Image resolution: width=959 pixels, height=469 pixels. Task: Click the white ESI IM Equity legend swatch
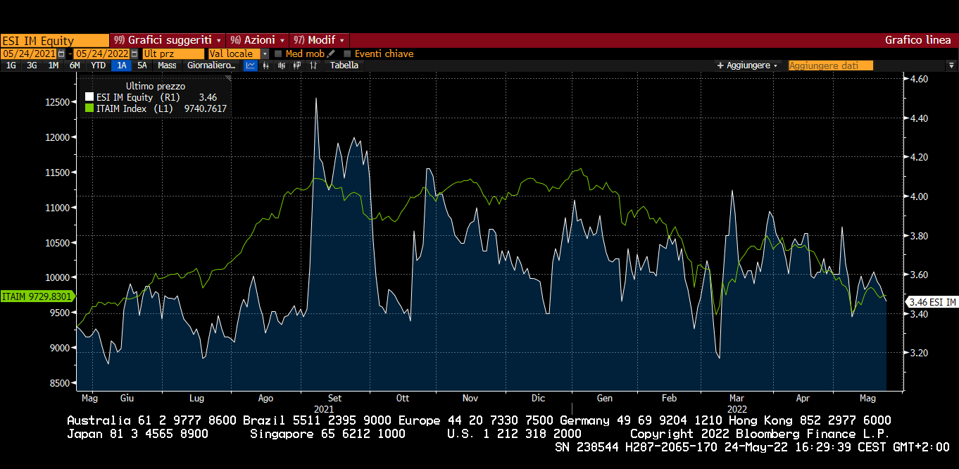pos(89,97)
